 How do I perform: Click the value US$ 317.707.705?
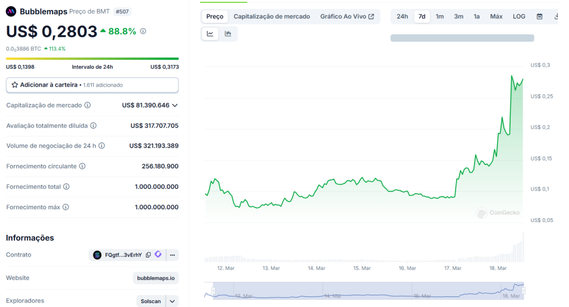(154, 125)
